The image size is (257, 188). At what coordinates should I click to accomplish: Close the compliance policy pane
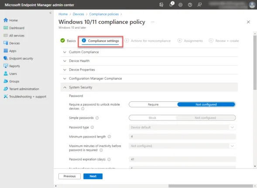tap(248, 22)
